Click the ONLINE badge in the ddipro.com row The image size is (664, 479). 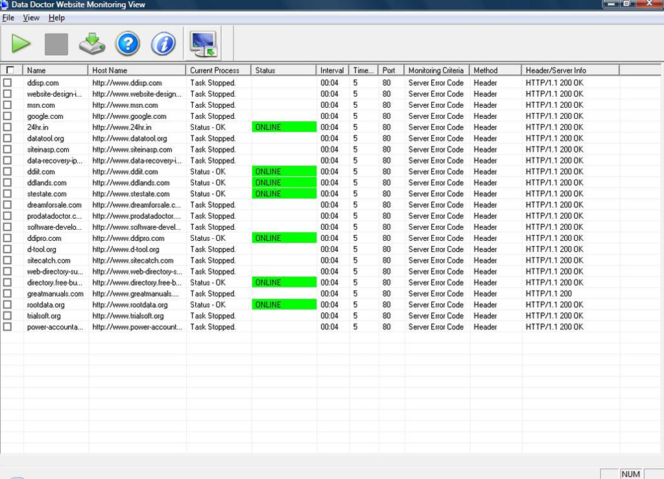(284, 238)
